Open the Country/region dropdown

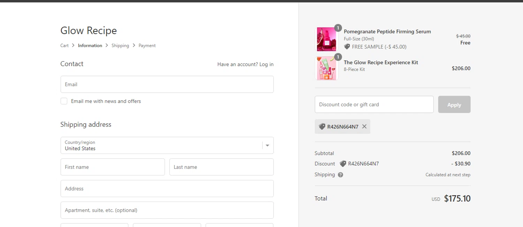coord(167,145)
